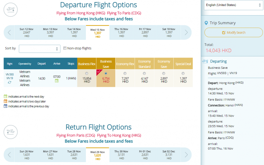Click next dates arrow in departure carousel
Viewport: 264px width, 165px height.
[x=186, y=32]
